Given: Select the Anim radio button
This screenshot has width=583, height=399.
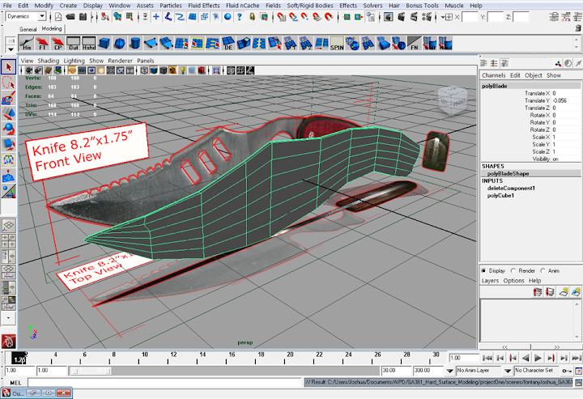Looking at the screenshot, I should (543, 271).
